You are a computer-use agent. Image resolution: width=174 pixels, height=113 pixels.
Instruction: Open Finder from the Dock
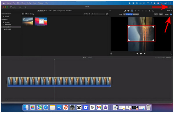pyautogui.click(x=26, y=107)
